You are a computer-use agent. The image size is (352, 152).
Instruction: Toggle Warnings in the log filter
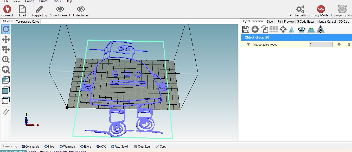coord(67,147)
